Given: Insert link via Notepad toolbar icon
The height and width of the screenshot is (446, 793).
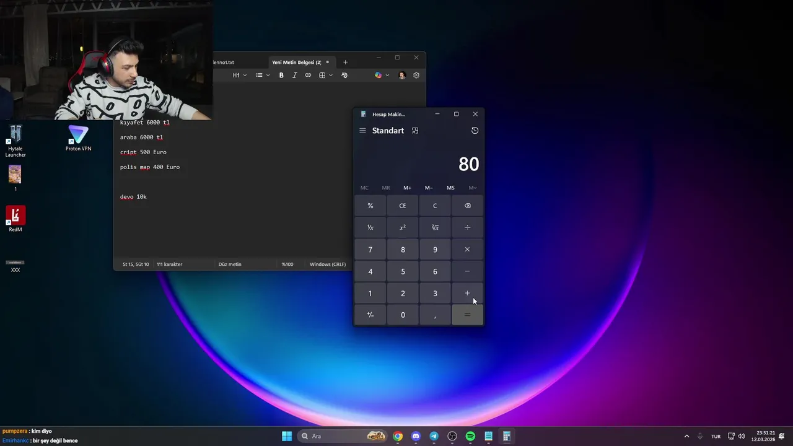Looking at the screenshot, I should pos(308,75).
